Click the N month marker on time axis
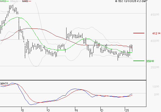This screenshot has width=161, height=112. click(77, 110)
